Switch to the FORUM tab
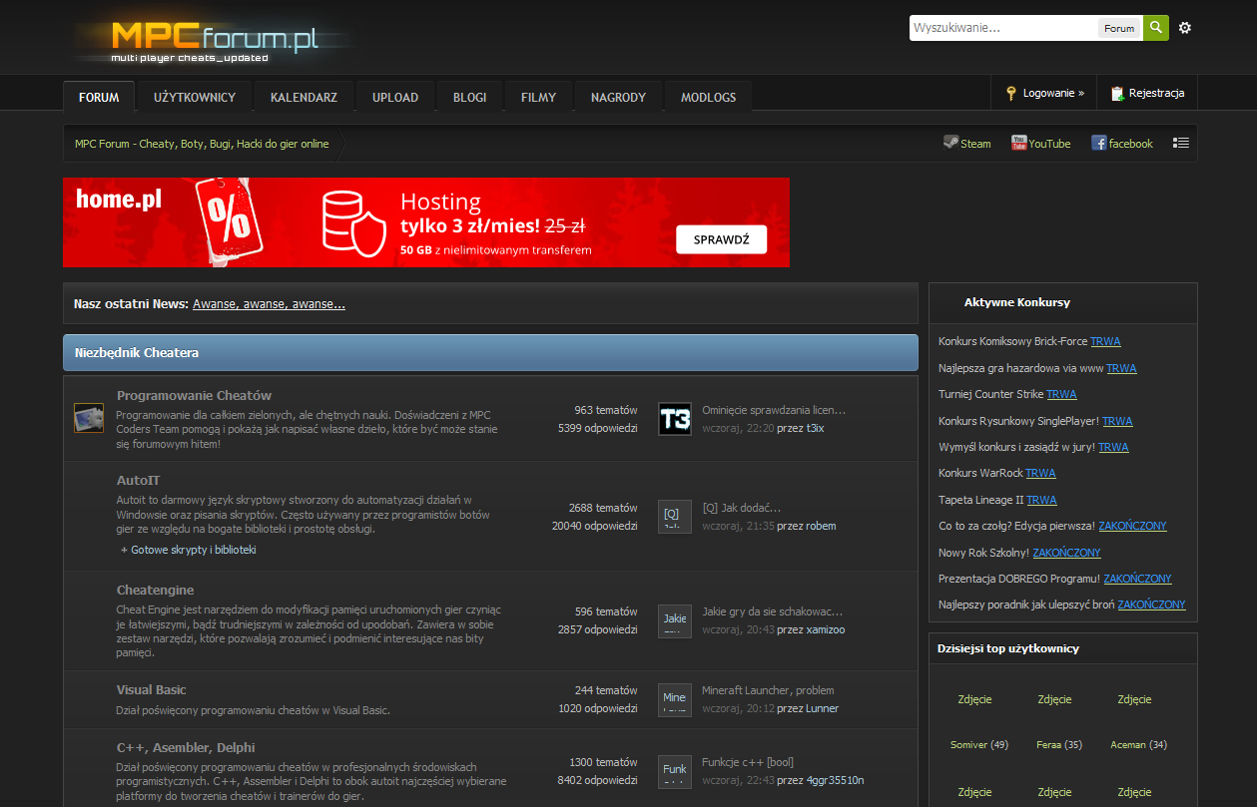Image resolution: width=1257 pixels, height=807 pixels. tap(99, 97)
